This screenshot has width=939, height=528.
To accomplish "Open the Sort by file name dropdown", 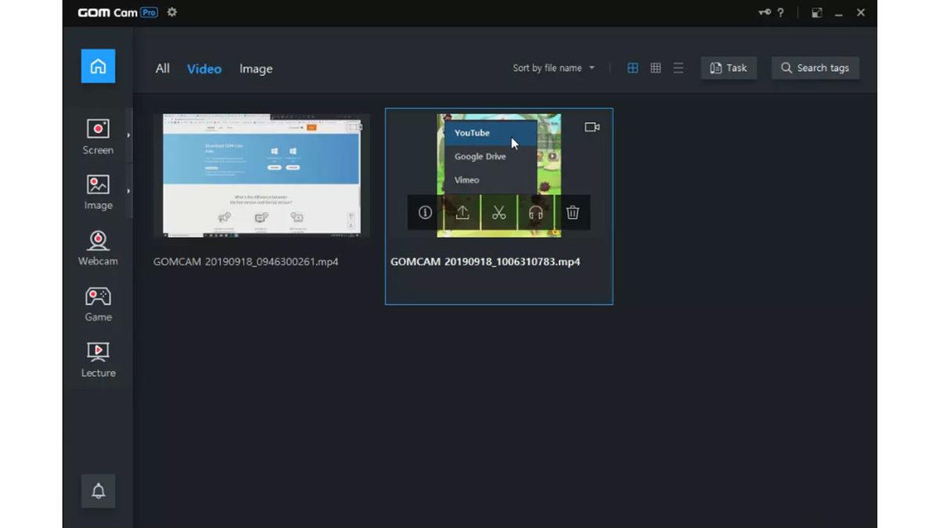I will coord(554,68).
